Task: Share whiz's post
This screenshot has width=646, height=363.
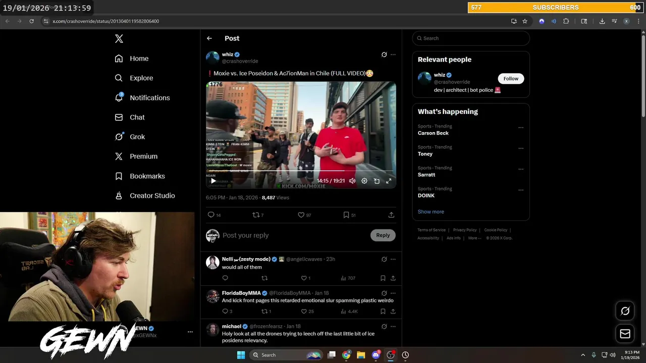Action: (x=391, y=215)
